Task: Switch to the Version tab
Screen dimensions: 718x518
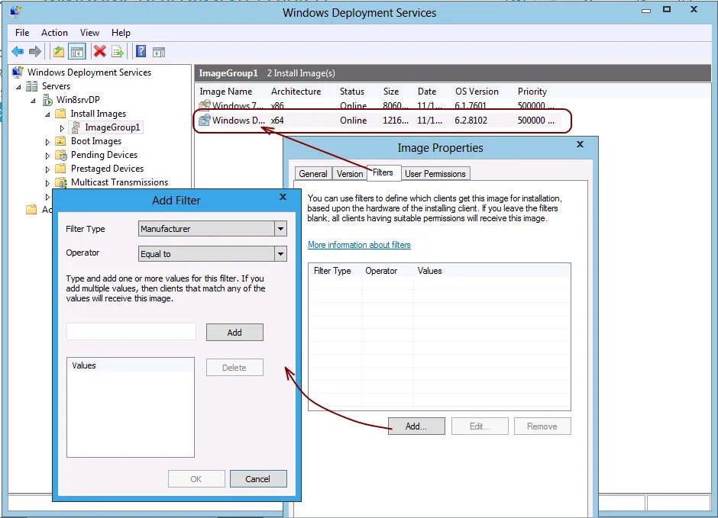Action: (350, 174)
